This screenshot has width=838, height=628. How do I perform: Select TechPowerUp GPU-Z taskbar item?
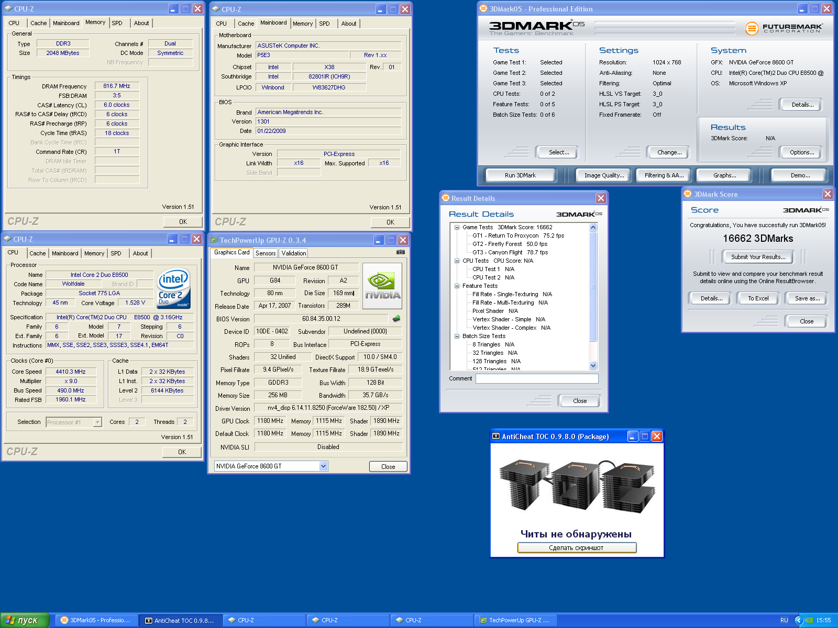(516, 620)
